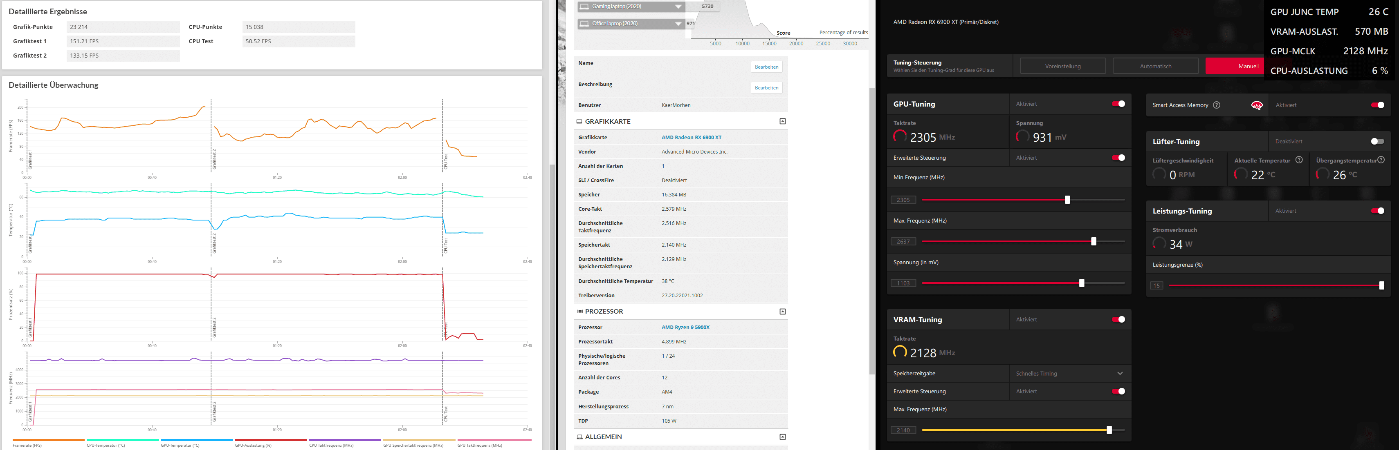Click the GPU Speichertaktfrequenz (MHz) legend entry
This screenshot has width=1399, height=450.
click(419, 443)
